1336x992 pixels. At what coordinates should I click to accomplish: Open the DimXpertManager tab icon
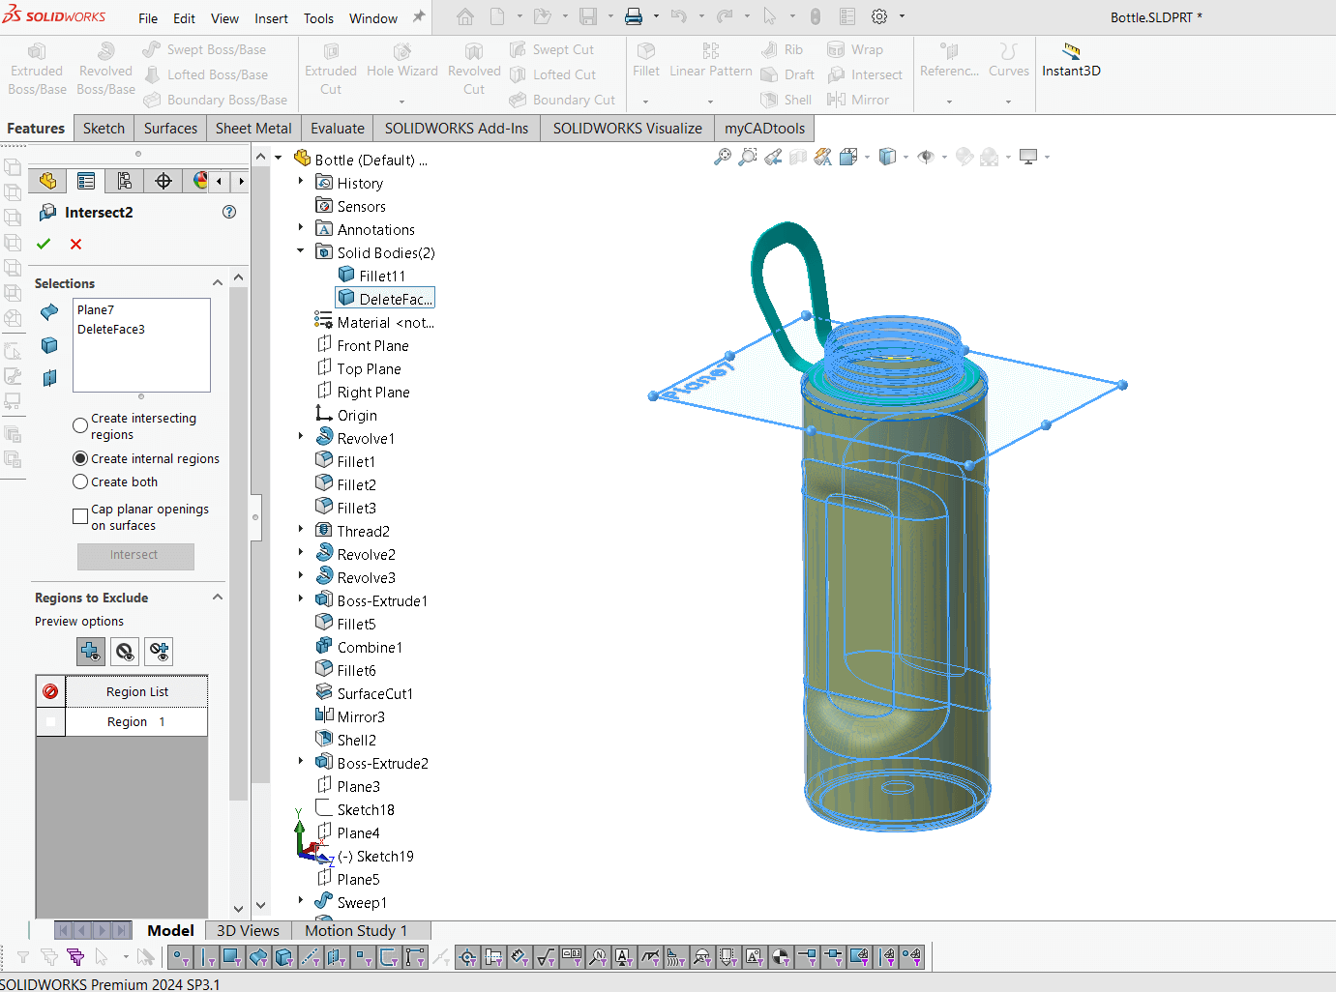[163, 181]
